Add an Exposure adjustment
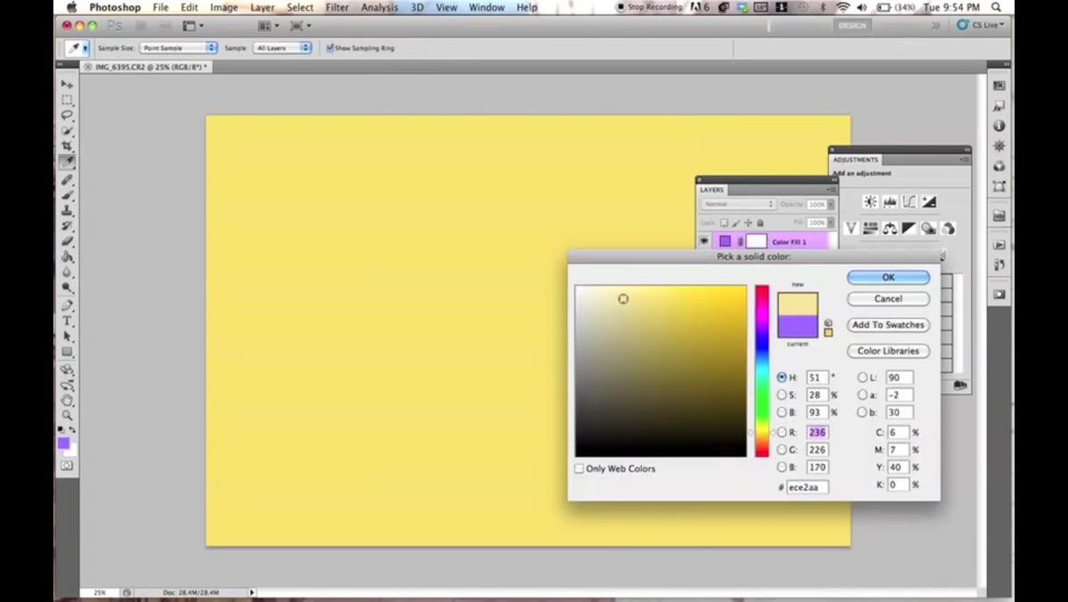The image size is (1068, 602). [x=929, y=202]
